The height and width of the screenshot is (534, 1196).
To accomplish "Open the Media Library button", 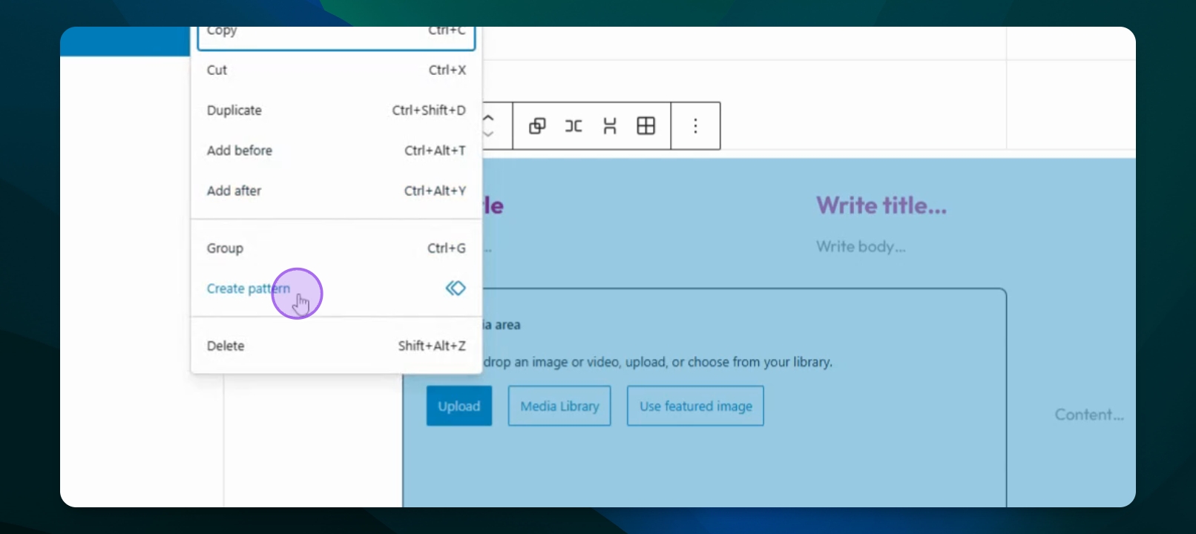I will pyautogui.click(x=559, y=406).
